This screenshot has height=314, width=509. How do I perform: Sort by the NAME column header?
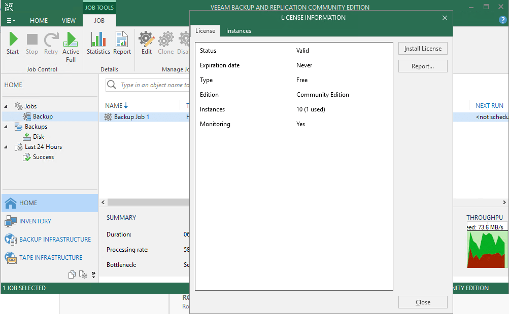coord(117,106)
